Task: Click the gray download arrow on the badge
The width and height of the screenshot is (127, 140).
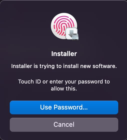Action: point(71,33)
